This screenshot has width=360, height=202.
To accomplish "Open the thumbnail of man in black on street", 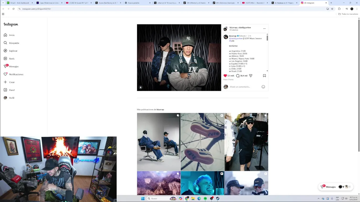I will pos(246,142).
